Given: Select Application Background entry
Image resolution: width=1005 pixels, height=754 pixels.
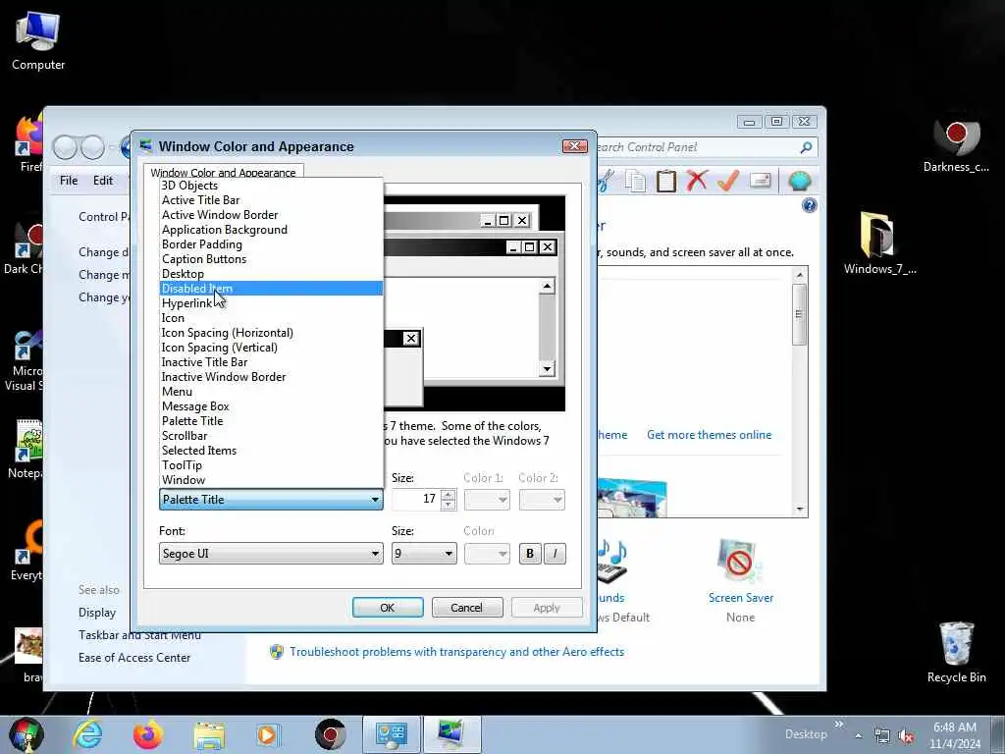Looking at the screenshot, I should click(x=271, y=230).
